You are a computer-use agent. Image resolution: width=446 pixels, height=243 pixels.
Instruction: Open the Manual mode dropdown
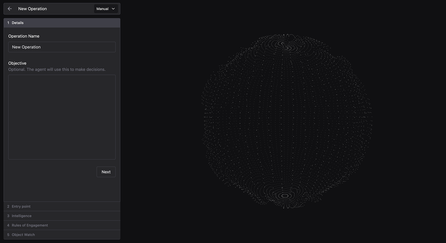(106, 9)
